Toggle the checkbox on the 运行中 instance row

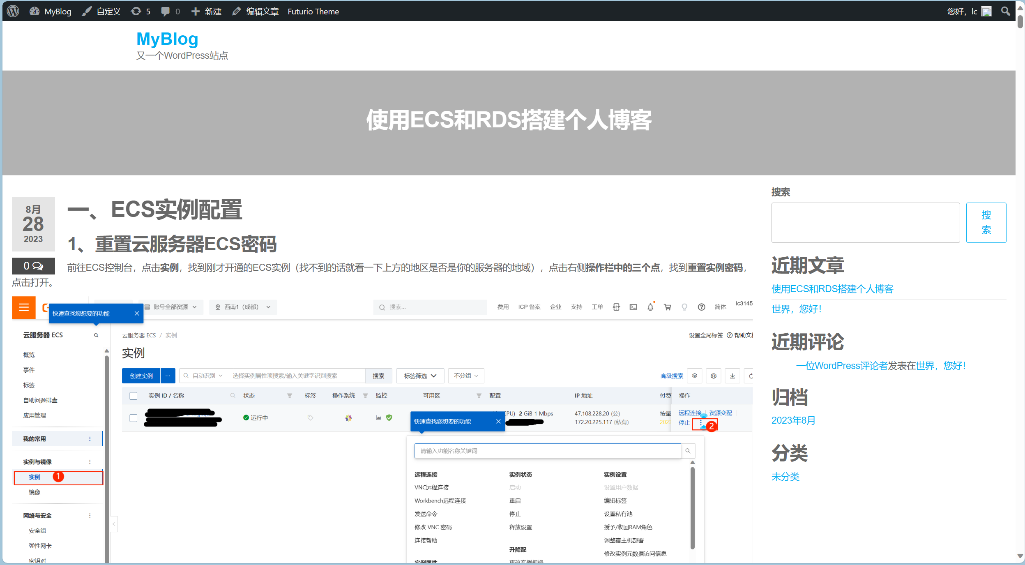point(133,418)
